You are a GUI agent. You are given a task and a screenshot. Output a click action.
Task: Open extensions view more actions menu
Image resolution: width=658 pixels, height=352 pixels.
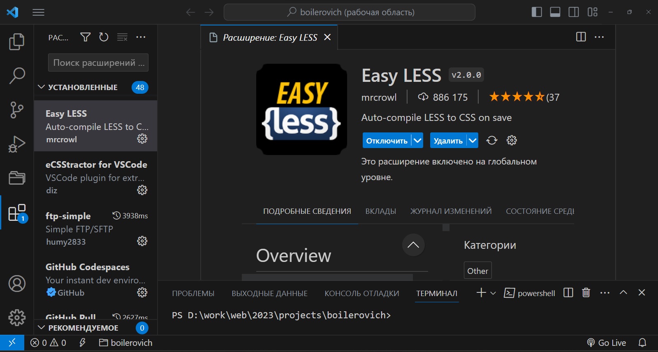(141, 37)
